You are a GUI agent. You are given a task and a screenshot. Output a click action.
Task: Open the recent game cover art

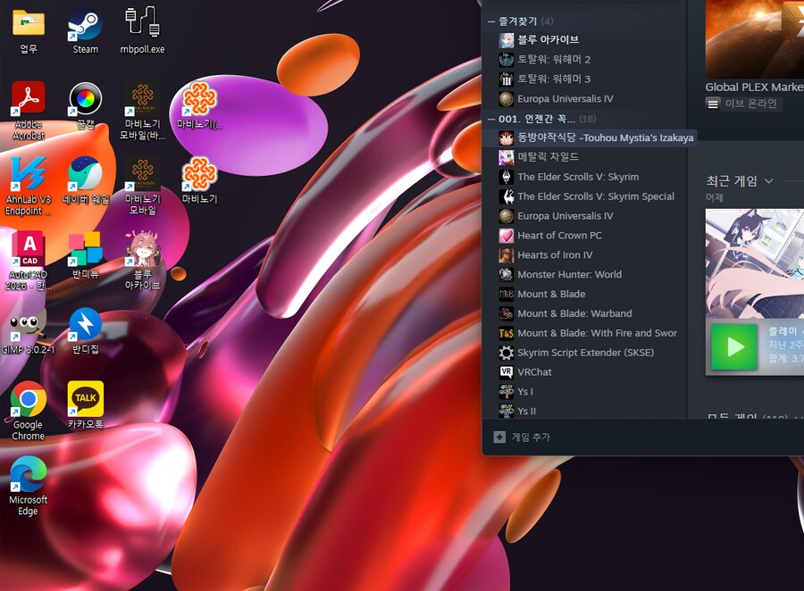click(755, 263)
